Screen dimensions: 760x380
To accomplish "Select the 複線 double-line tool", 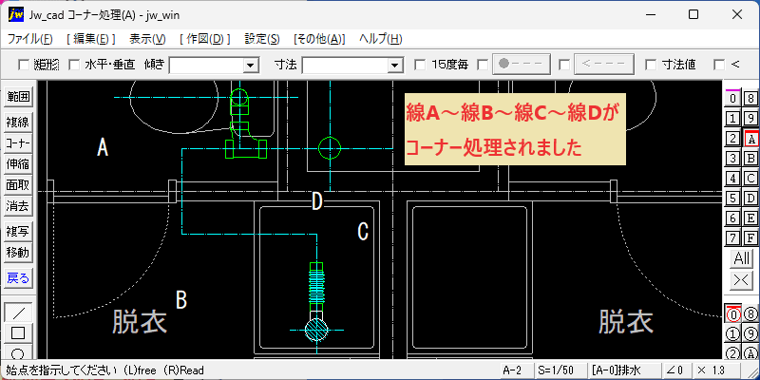I will [x=18, y=123].
